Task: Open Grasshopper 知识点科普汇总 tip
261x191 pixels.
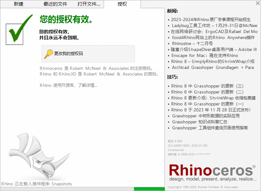Action: 200,122
